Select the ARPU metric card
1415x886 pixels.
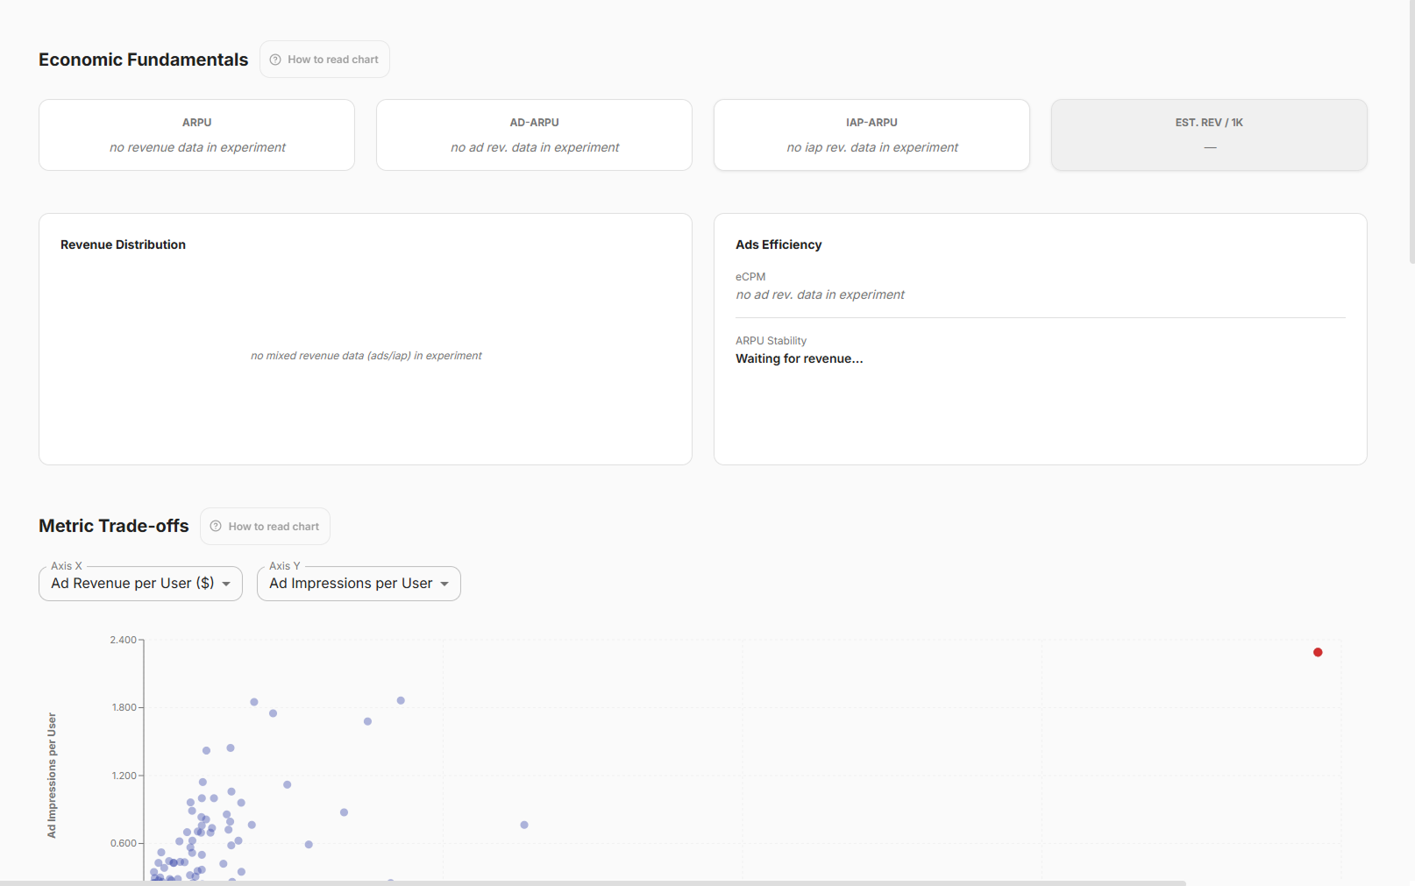pyautogui.click(x=196, y=135)
